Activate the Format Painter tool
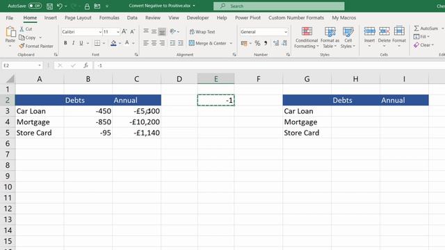 click(36, 46)
